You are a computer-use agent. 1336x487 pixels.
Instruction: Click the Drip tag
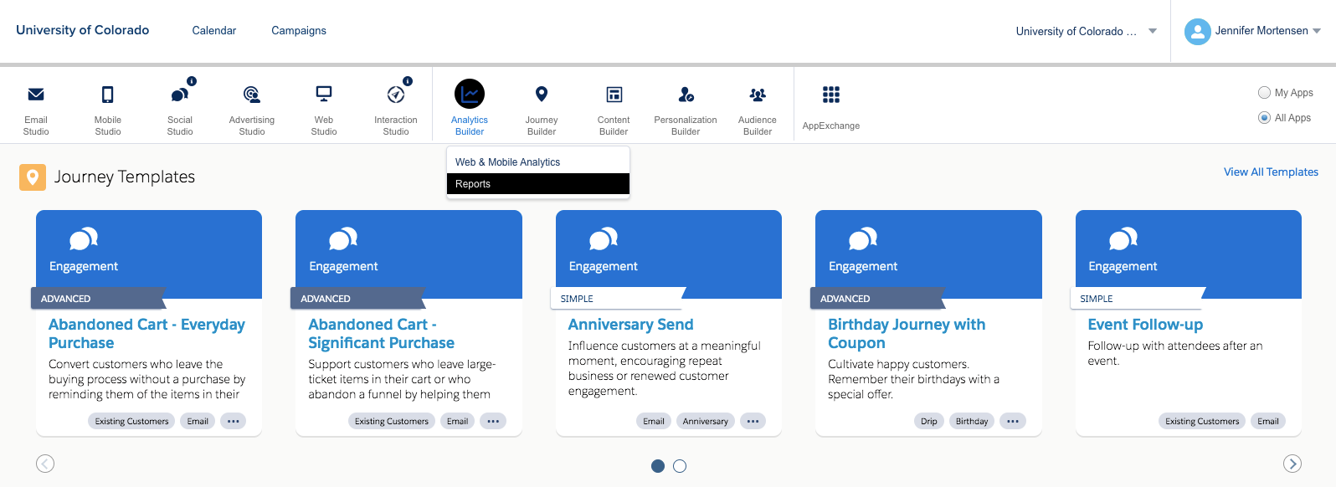pos(929,421)
